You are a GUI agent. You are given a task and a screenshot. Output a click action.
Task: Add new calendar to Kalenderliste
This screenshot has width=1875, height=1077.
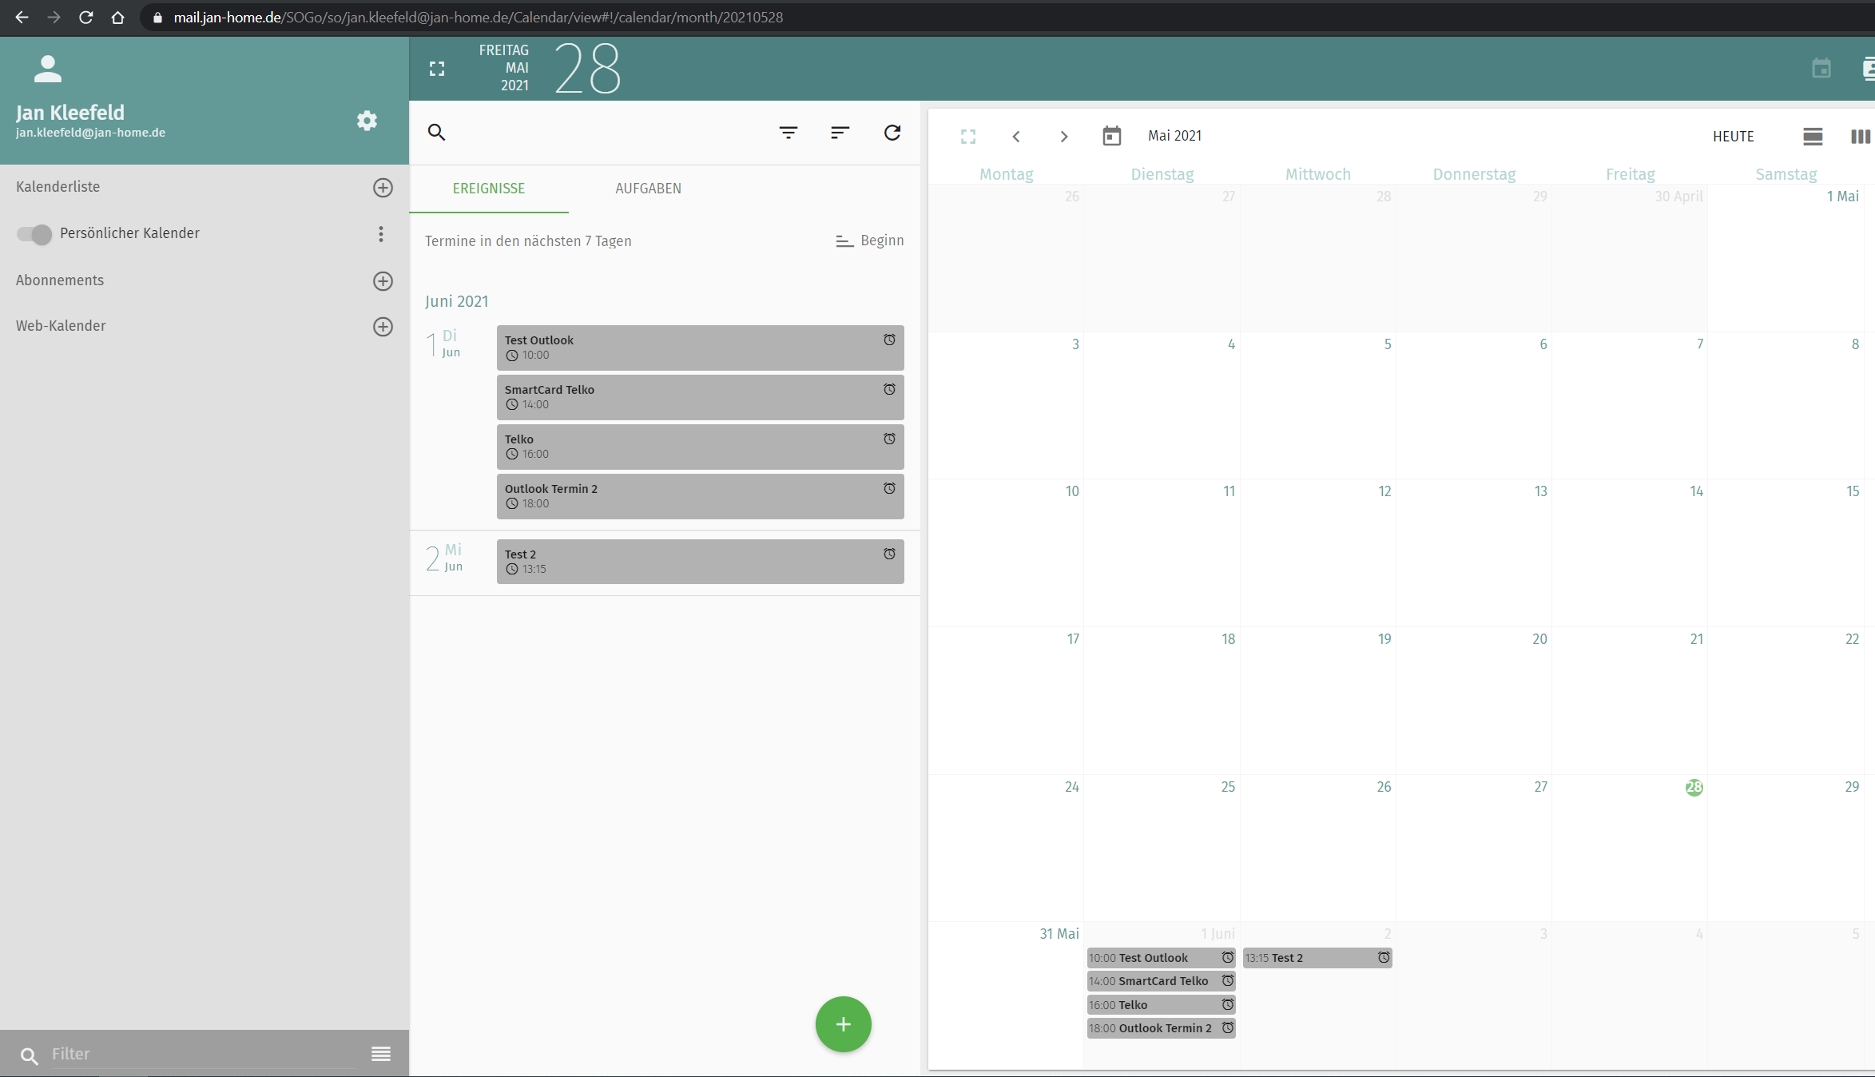(383, 188)
